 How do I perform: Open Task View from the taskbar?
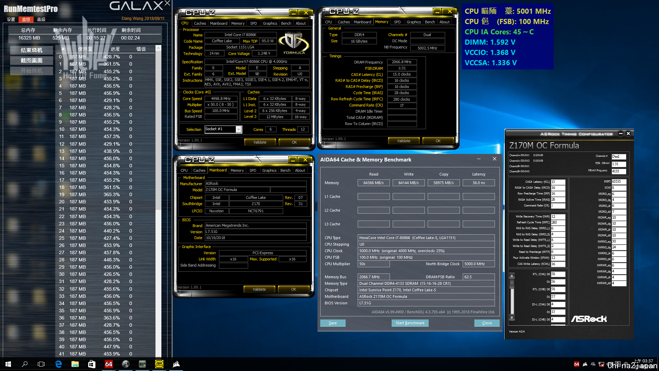41,364
